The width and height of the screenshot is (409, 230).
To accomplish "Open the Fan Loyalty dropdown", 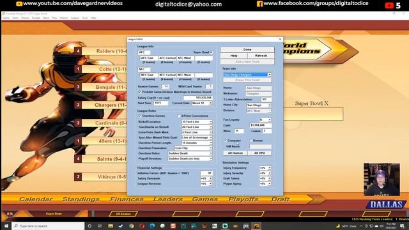I will (269, 119).
